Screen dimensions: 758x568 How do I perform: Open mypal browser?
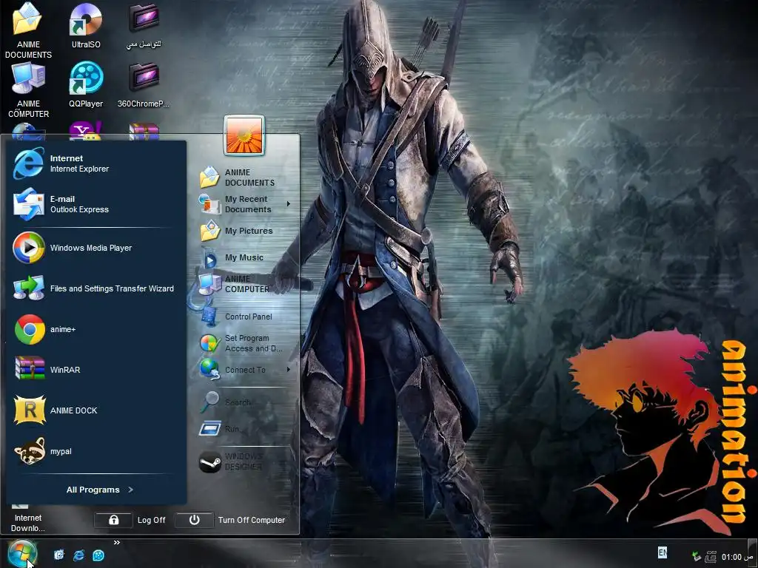coord(95,451)
